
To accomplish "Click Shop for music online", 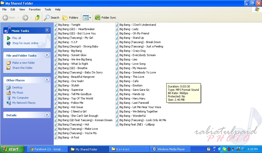I will click(25, 43).
